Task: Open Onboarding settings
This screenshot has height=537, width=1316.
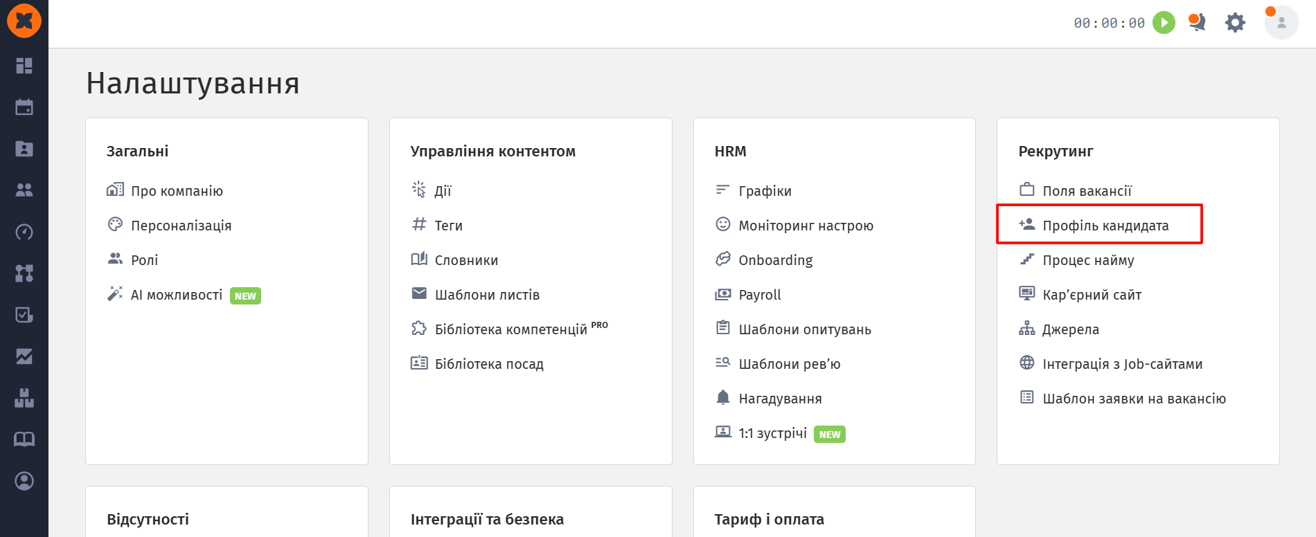Action: coord(763,260)
